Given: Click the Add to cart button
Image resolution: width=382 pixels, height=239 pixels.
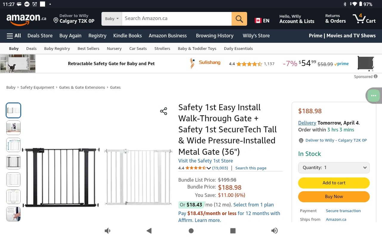Looking at the screenshot, I should click(x=334, y=183).
